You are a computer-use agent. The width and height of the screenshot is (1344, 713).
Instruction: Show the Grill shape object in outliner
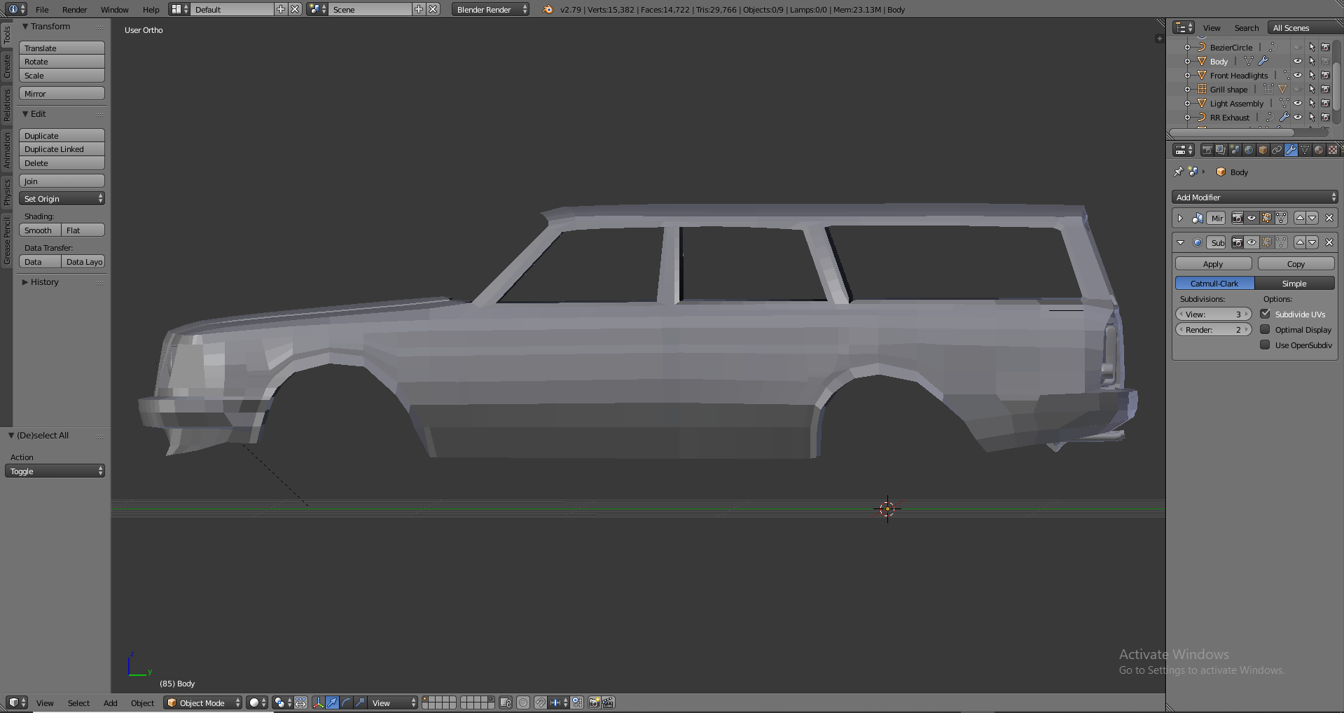point(1298,90)
